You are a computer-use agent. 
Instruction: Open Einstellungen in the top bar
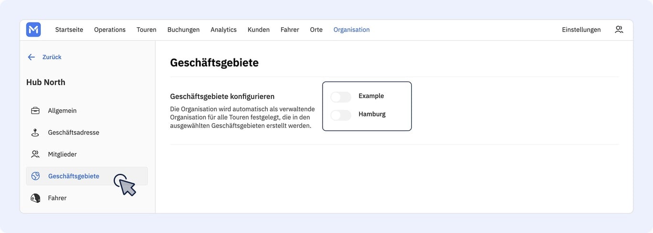point(581,30)
